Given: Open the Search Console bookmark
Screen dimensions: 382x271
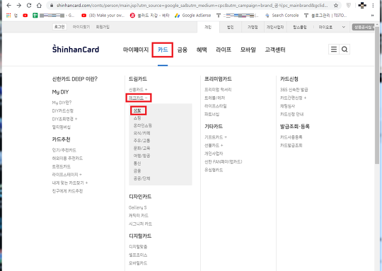Looking at the screenshot, I should click(282, 16).
